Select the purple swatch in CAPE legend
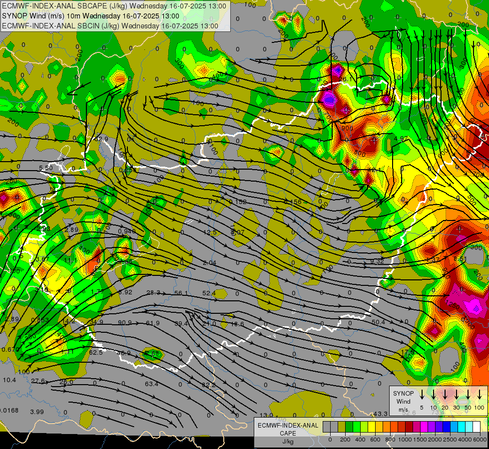The height and width of the screenshot is (449, 489). [431, 427]
